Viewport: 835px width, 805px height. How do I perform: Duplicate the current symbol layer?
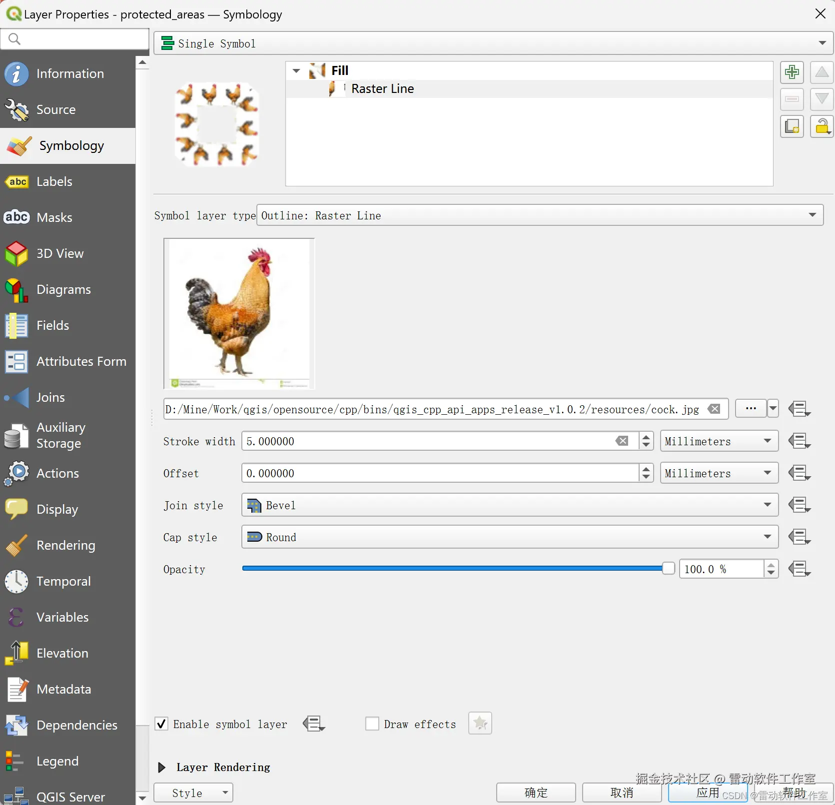(792, 126)
